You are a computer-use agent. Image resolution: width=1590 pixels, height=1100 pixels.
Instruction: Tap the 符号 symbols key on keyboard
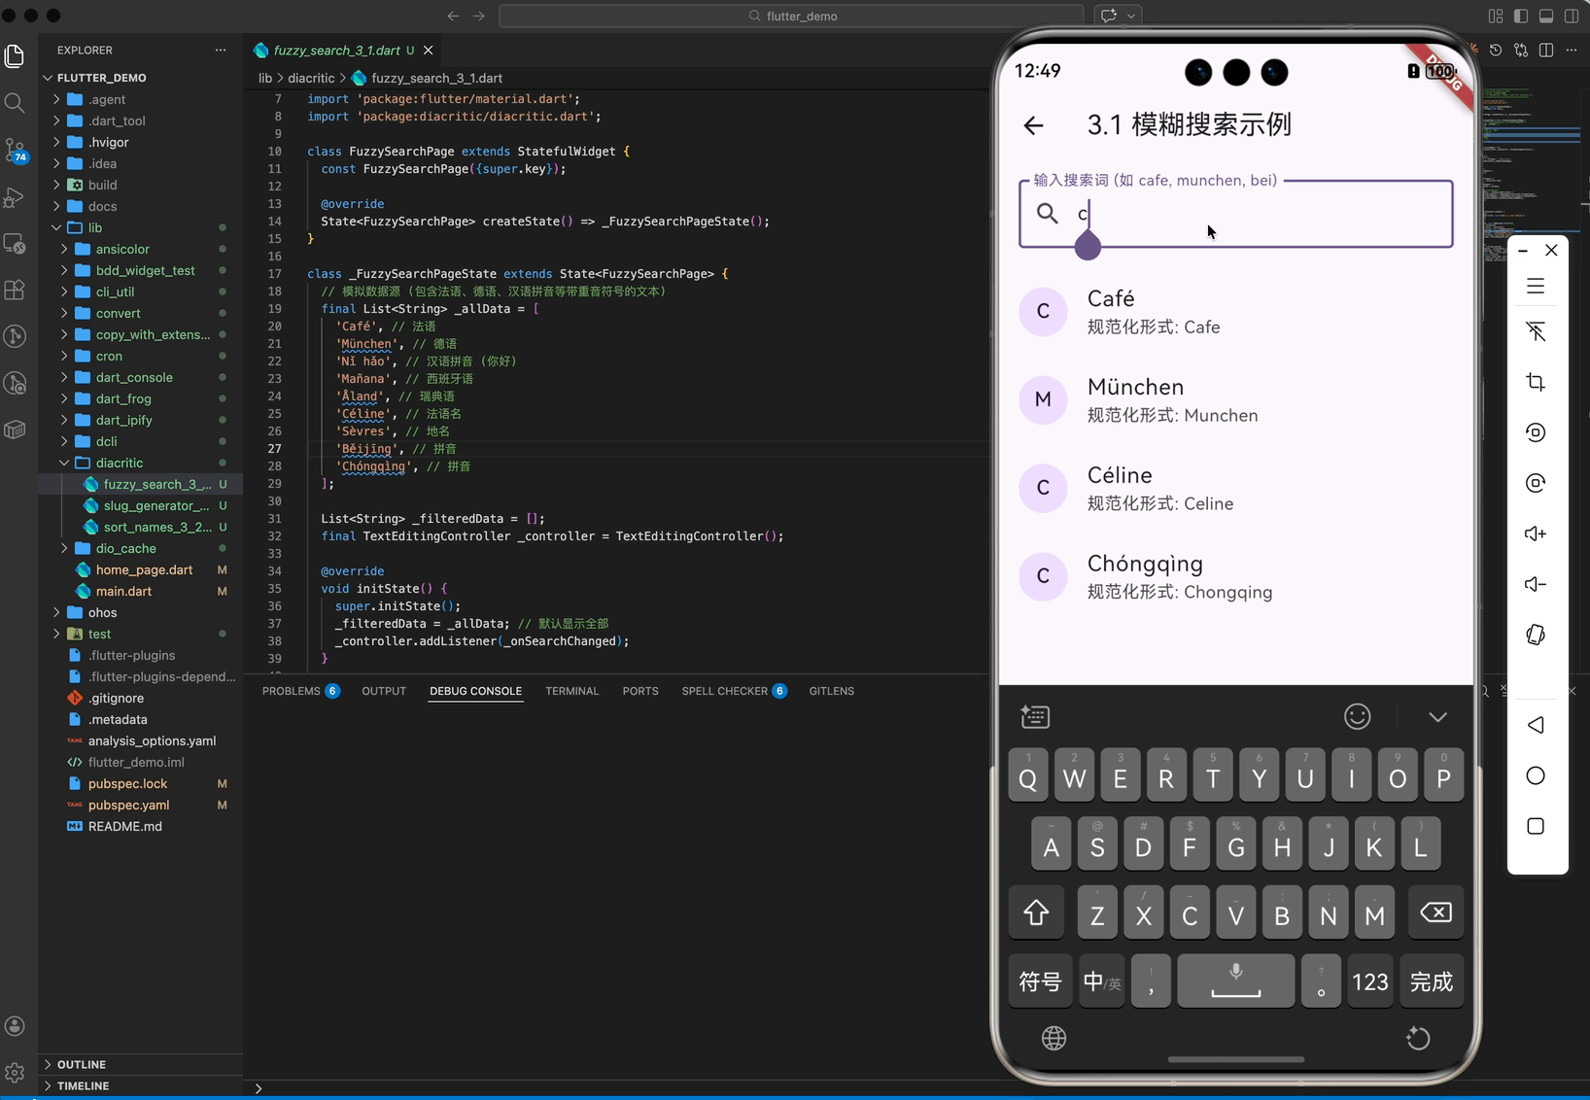[1040, 981]
